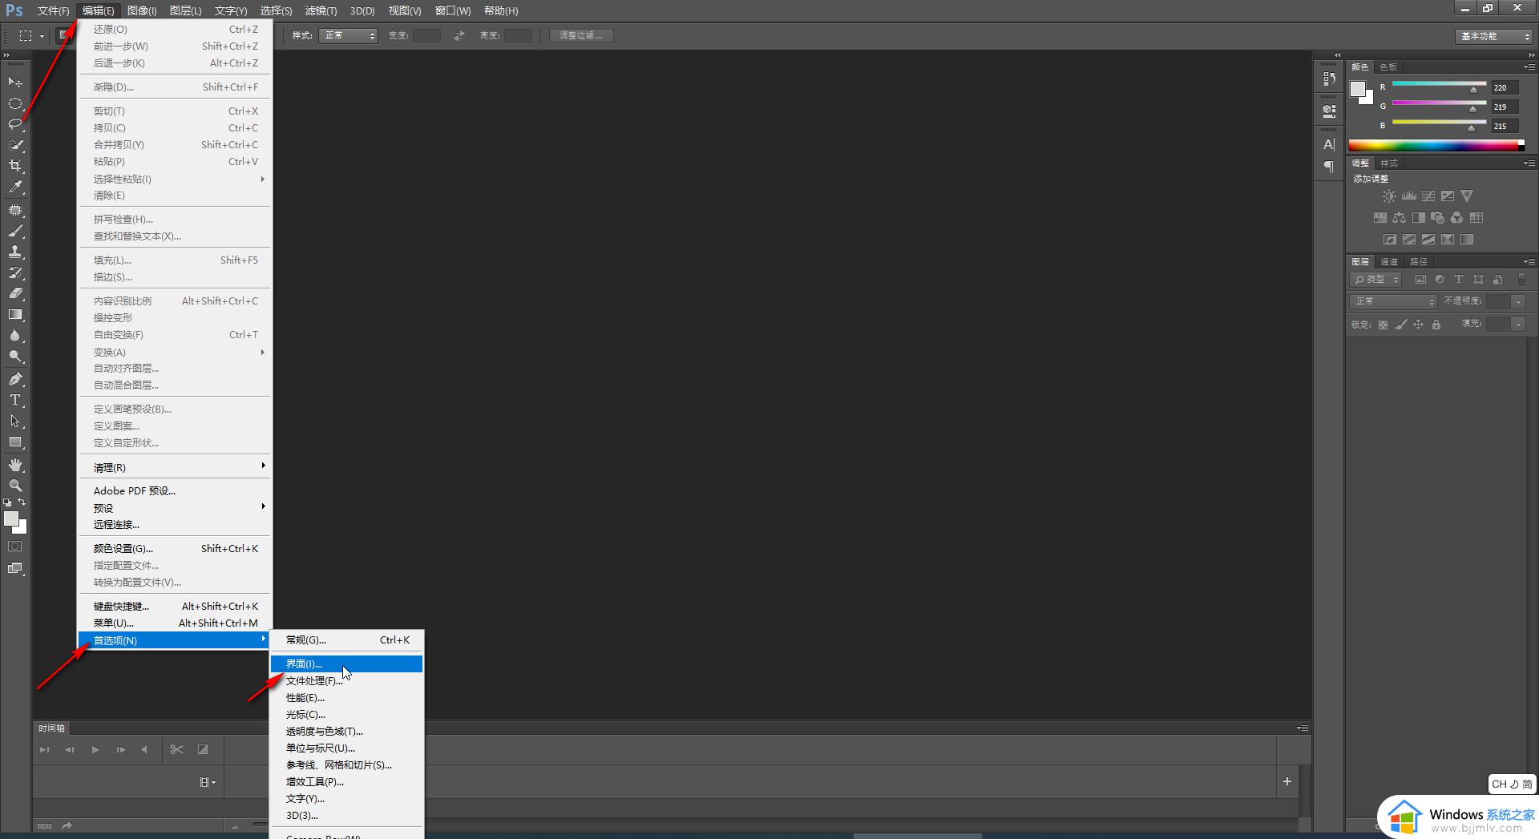Choose 键盘快捷键... menu entry

click(175, 606)
